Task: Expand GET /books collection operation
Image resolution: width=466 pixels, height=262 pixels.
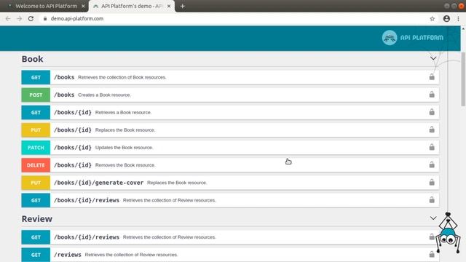Action: tap(230, 77)
